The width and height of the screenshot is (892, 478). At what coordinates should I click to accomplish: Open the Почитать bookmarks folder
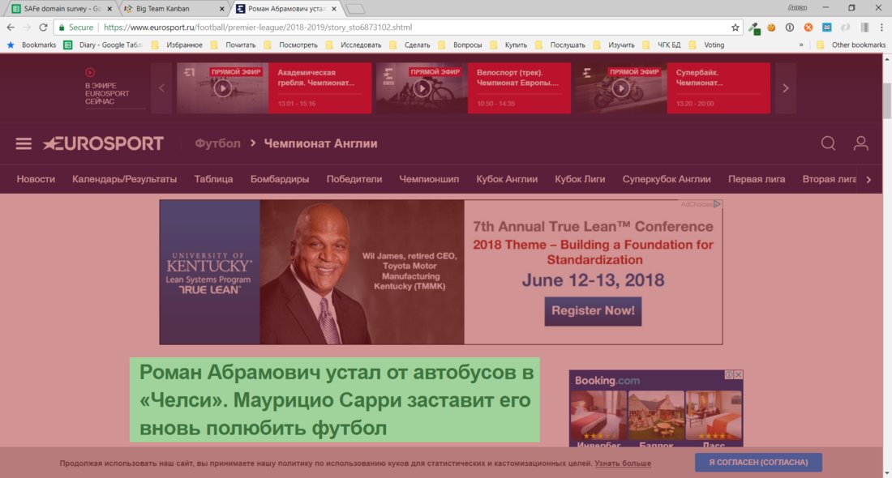pos(234,45)
